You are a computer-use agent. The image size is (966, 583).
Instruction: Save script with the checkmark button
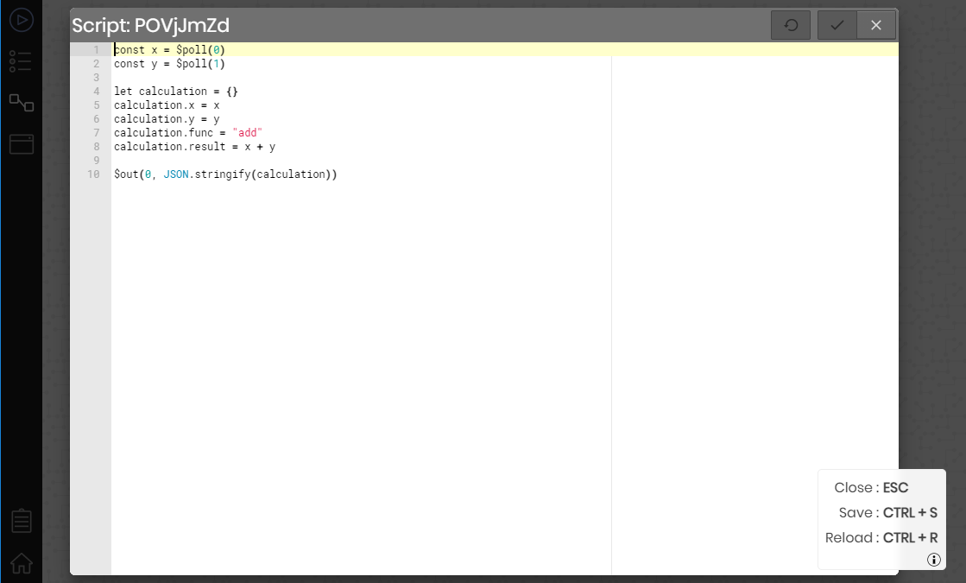tap(837, 25)
